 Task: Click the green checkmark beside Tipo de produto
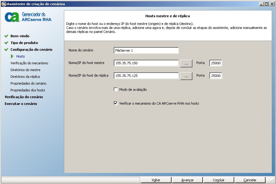point(6,43)
